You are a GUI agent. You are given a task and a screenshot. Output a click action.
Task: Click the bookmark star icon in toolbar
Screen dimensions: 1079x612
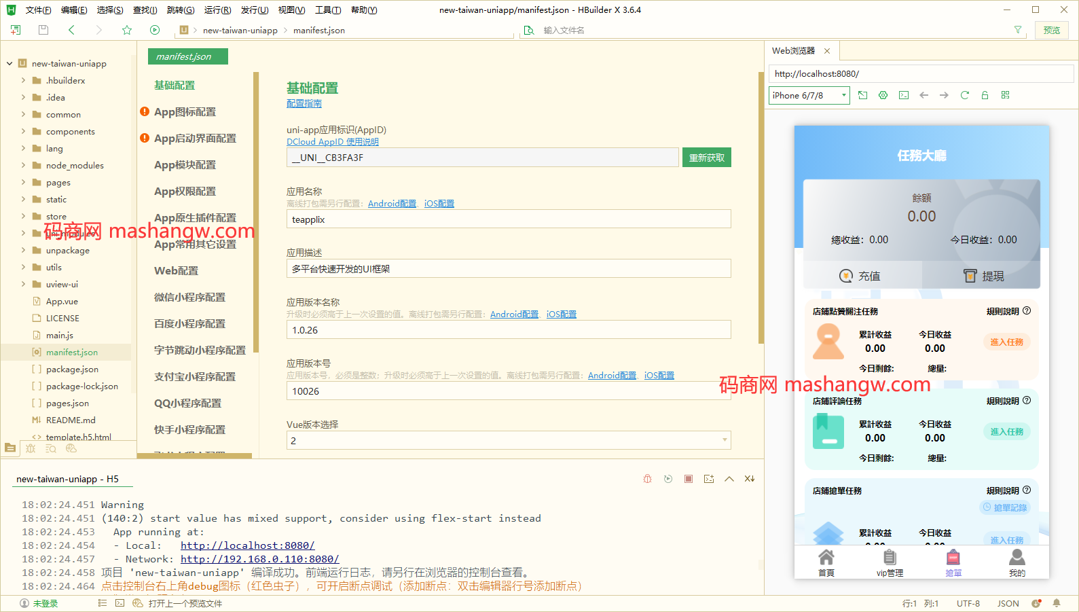(x=127, y=30)
